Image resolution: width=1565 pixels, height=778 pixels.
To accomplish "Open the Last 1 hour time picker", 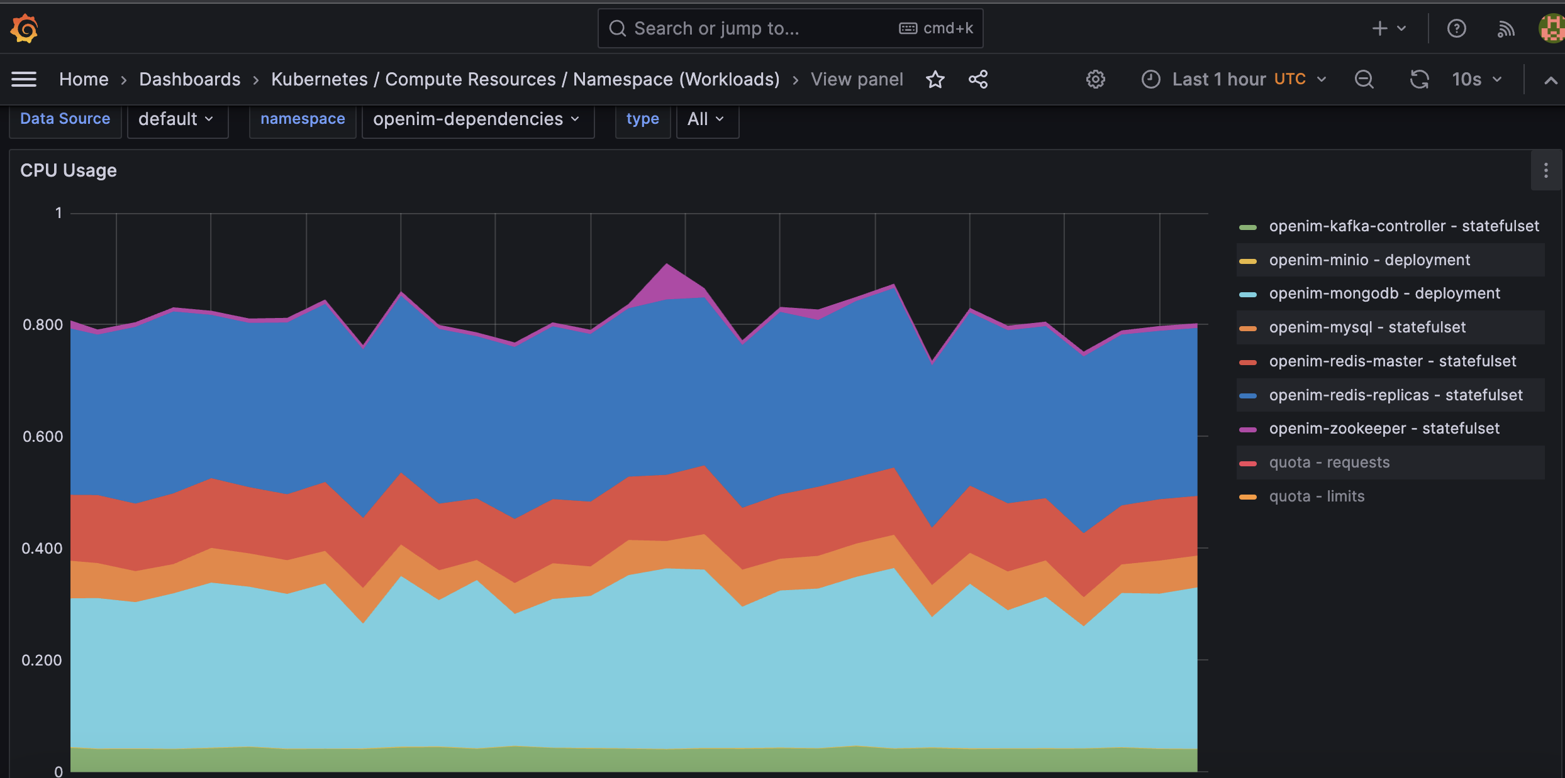I will pyautogui.click(x=1233, y=79).
